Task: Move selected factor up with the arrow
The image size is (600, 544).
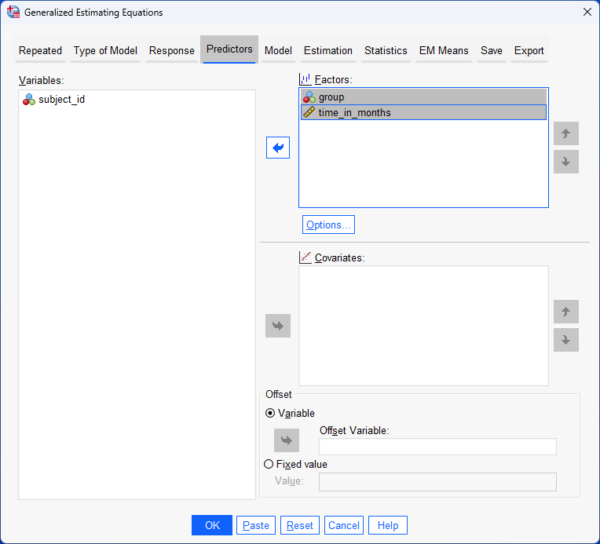Action: coord(566,133)
